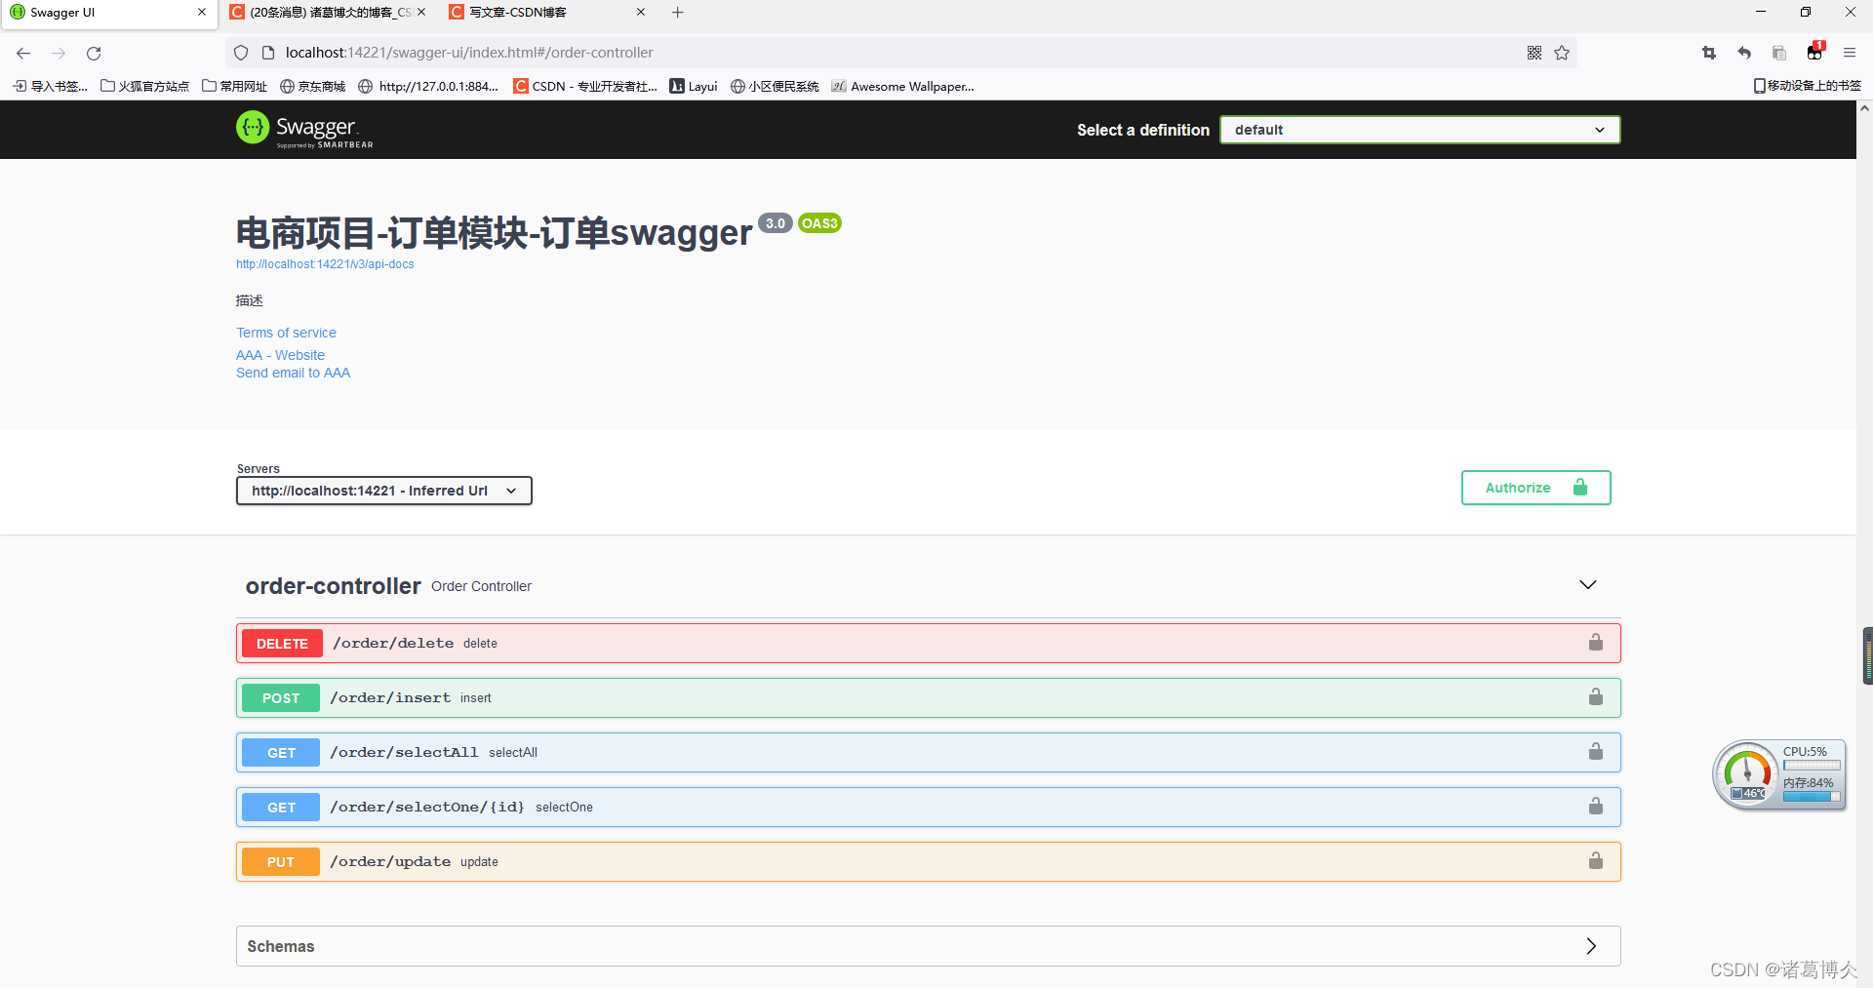Click the shield icon in address bar
Screen dimensions: 1873x988
pos(241,53)
